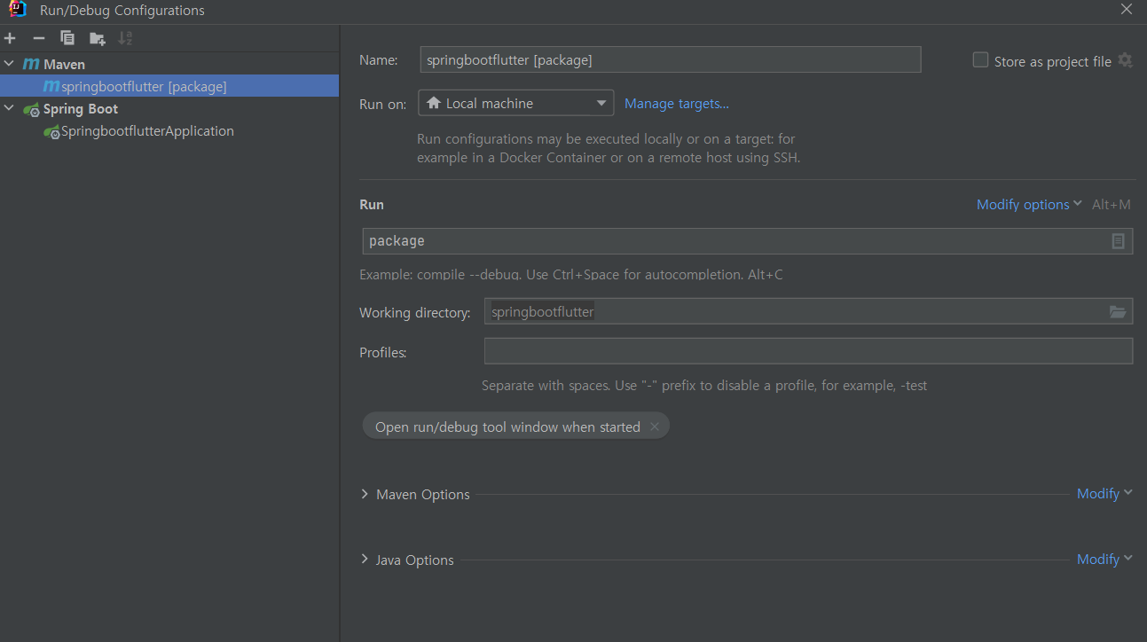
Task: Open Modify menu for Java Options
Action: (1104, 560)
